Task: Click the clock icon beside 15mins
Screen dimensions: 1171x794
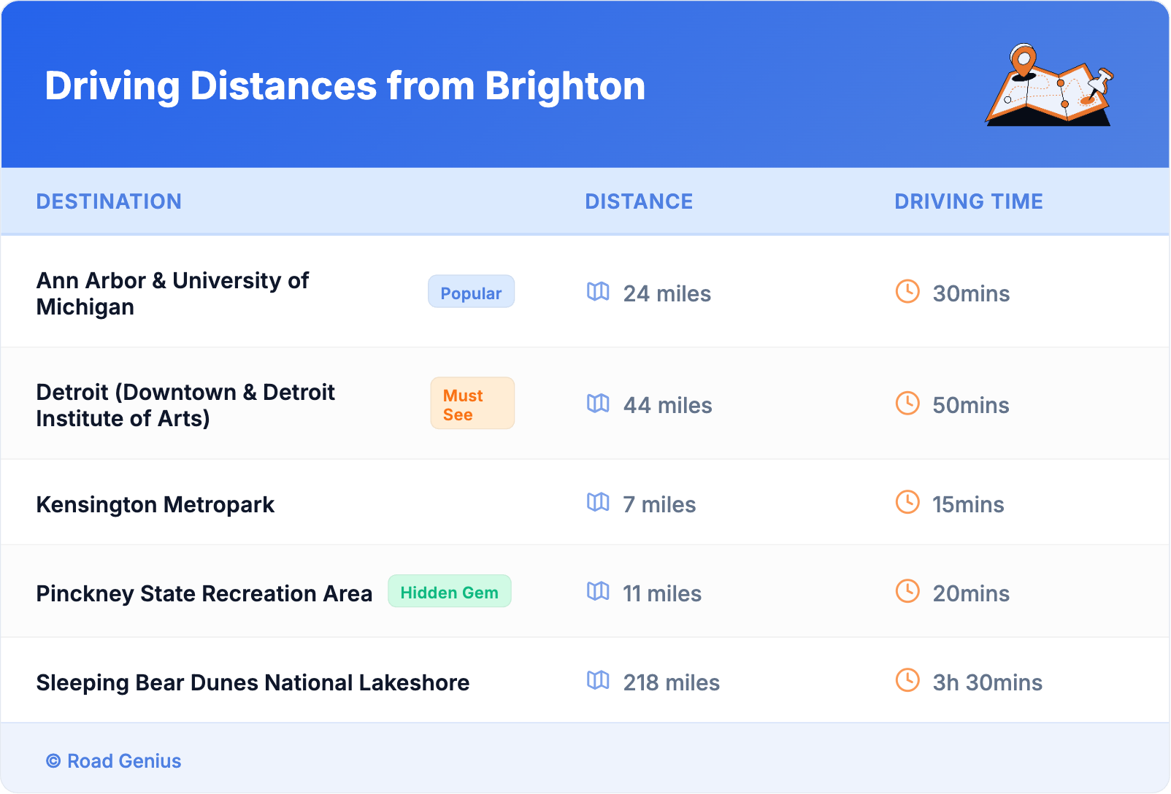Action: pos(907,502)
